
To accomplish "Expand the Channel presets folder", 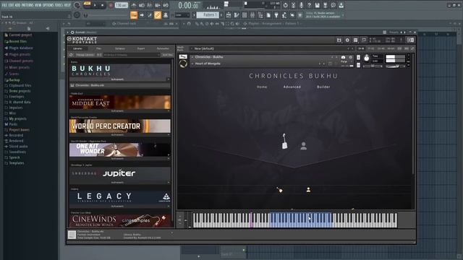I will click(x=21, y=61).
